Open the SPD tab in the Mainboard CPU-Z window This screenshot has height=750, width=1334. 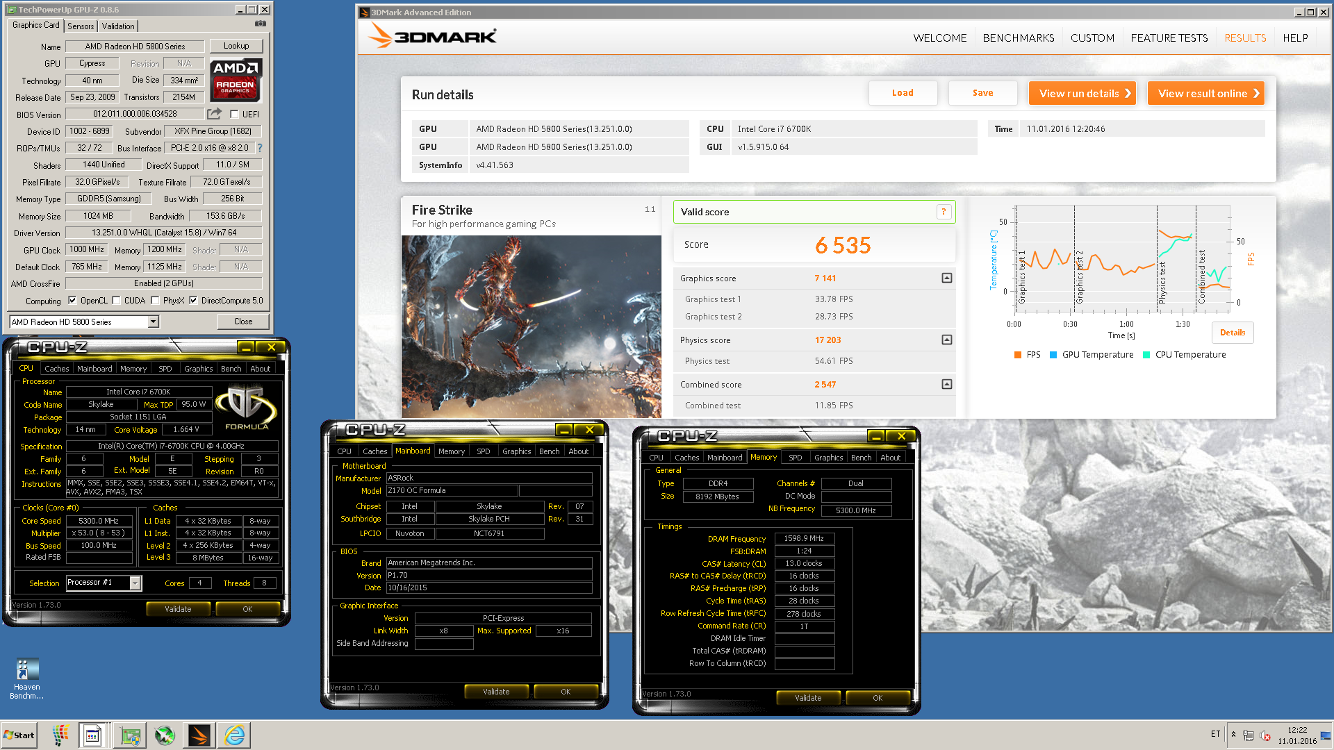(x=484, y=451)
